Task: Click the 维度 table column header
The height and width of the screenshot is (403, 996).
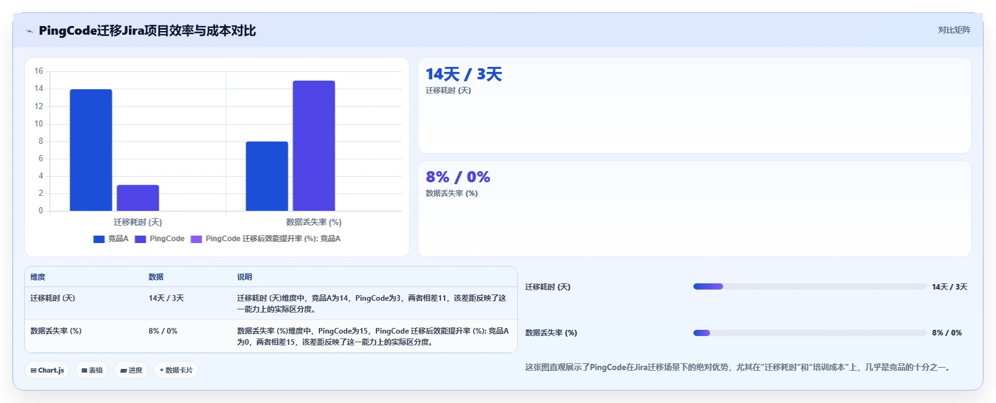Action: point(38,277)
